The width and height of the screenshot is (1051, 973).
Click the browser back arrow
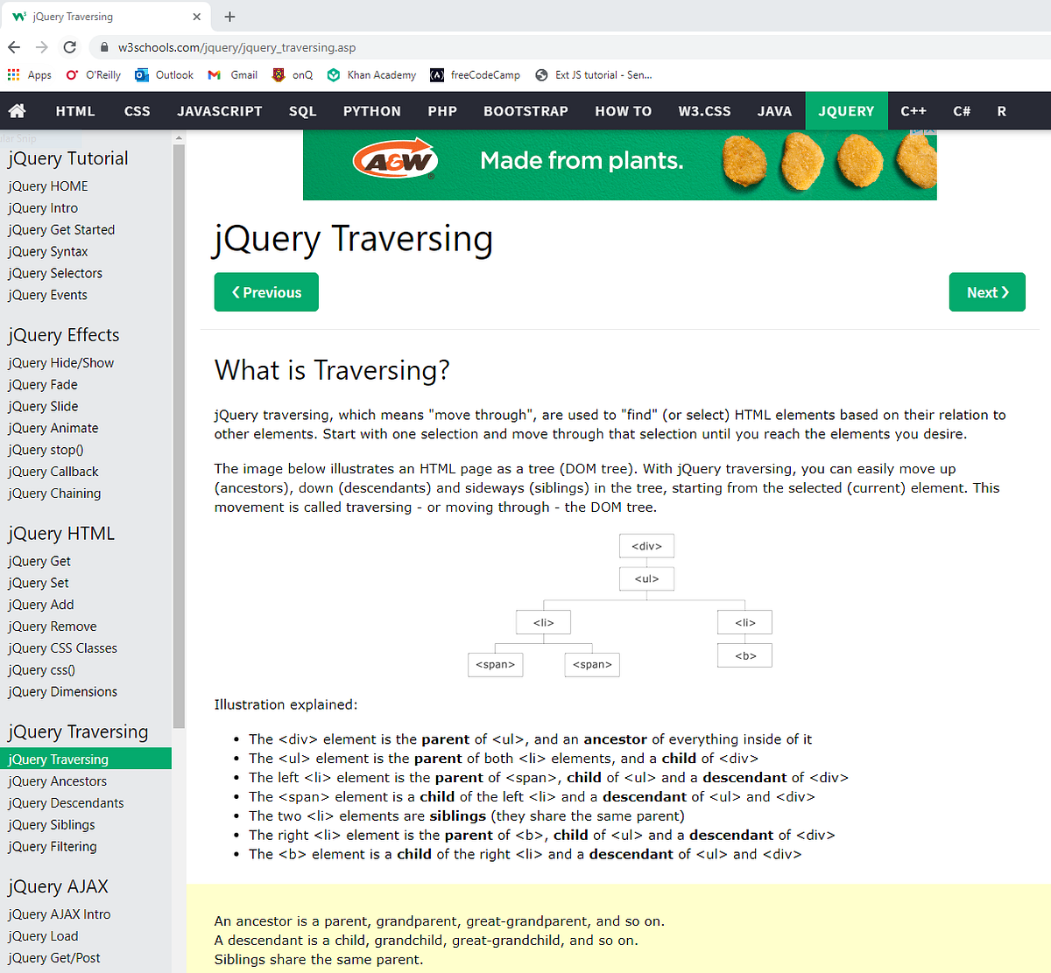point(14,47)
